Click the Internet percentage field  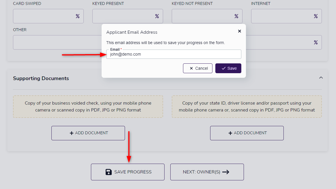[286, 16]
